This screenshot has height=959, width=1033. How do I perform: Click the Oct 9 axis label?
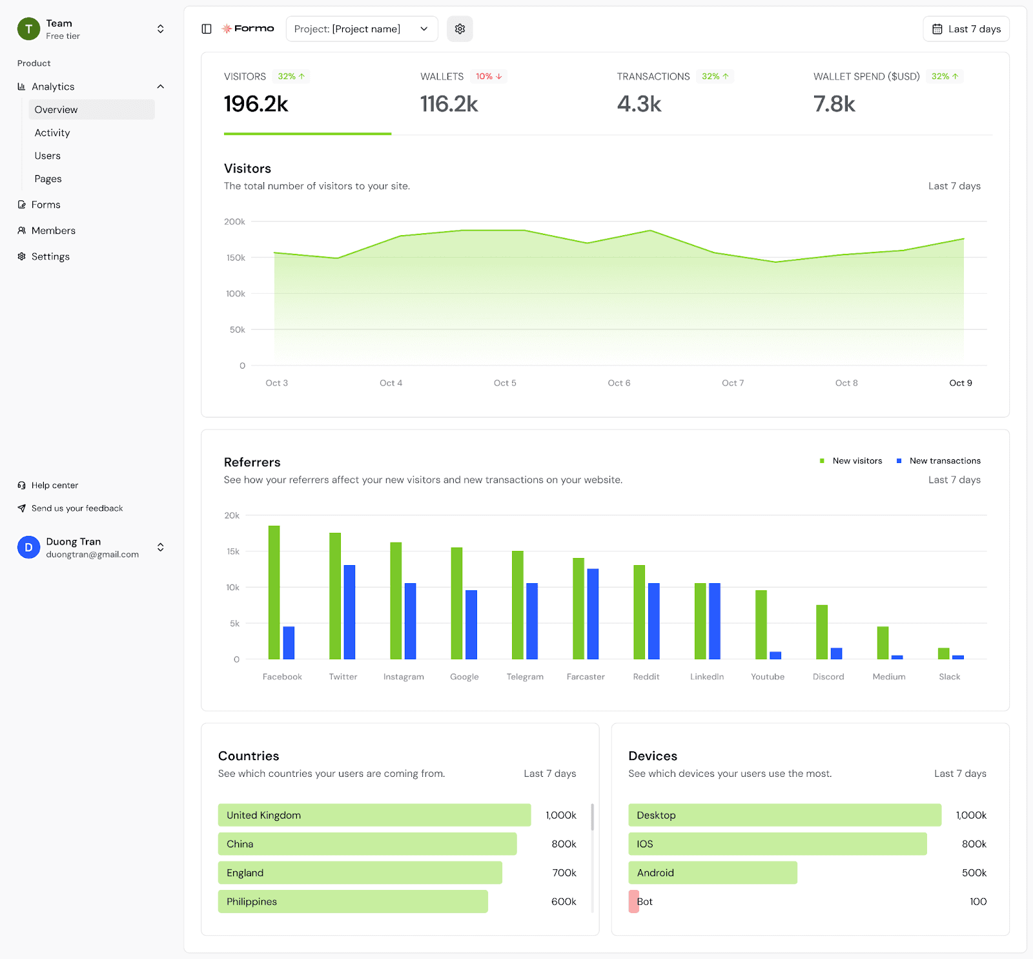[x=961, y=383]
